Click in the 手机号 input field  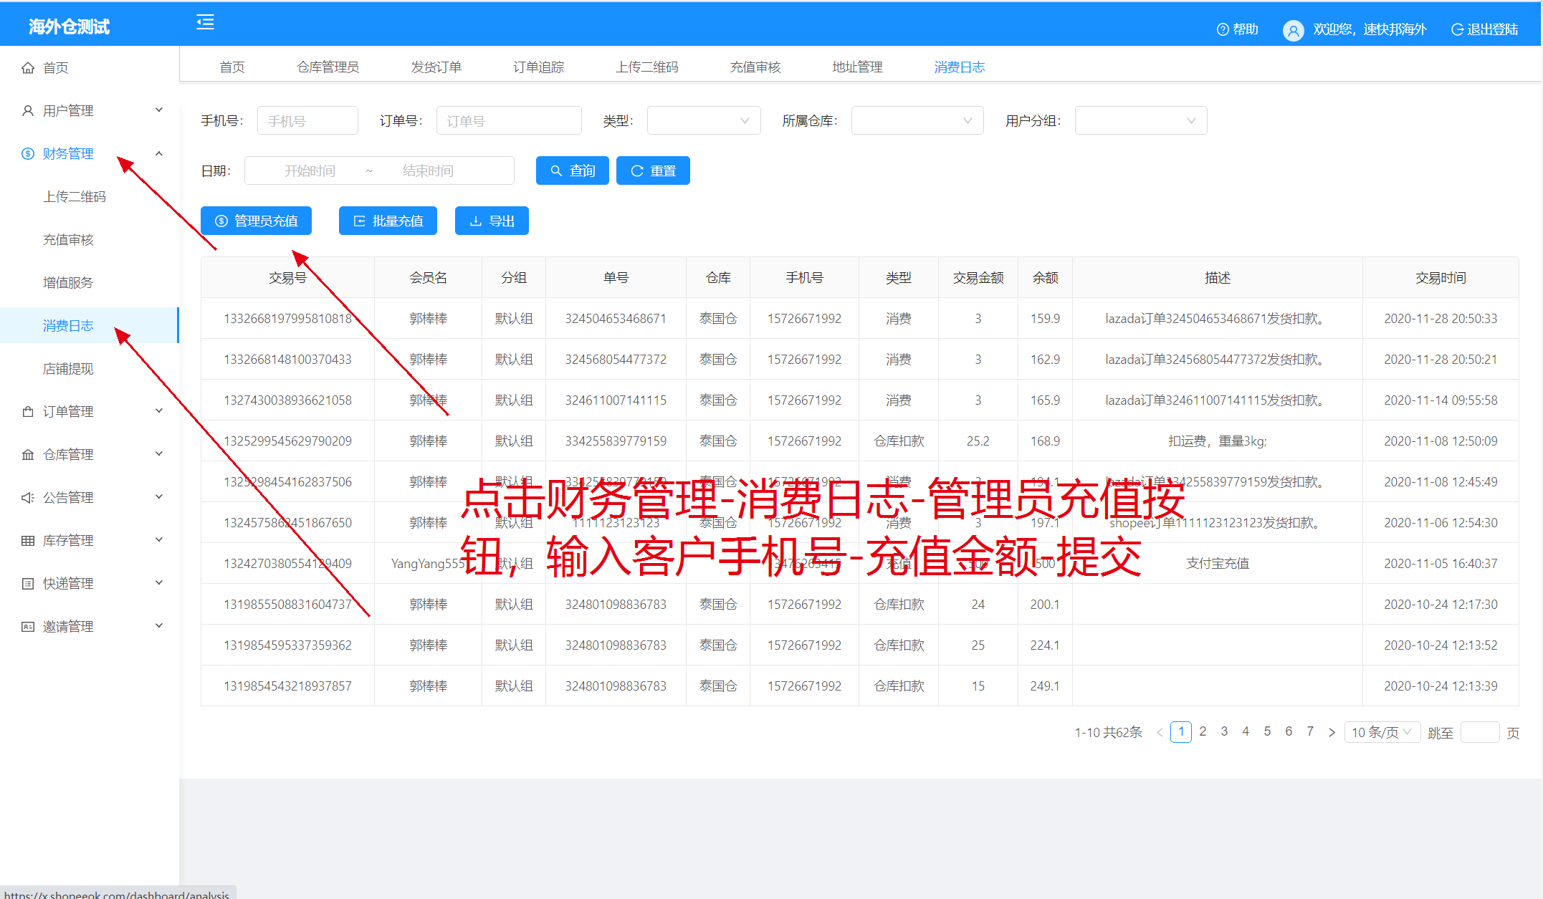[x=307, y=120]
